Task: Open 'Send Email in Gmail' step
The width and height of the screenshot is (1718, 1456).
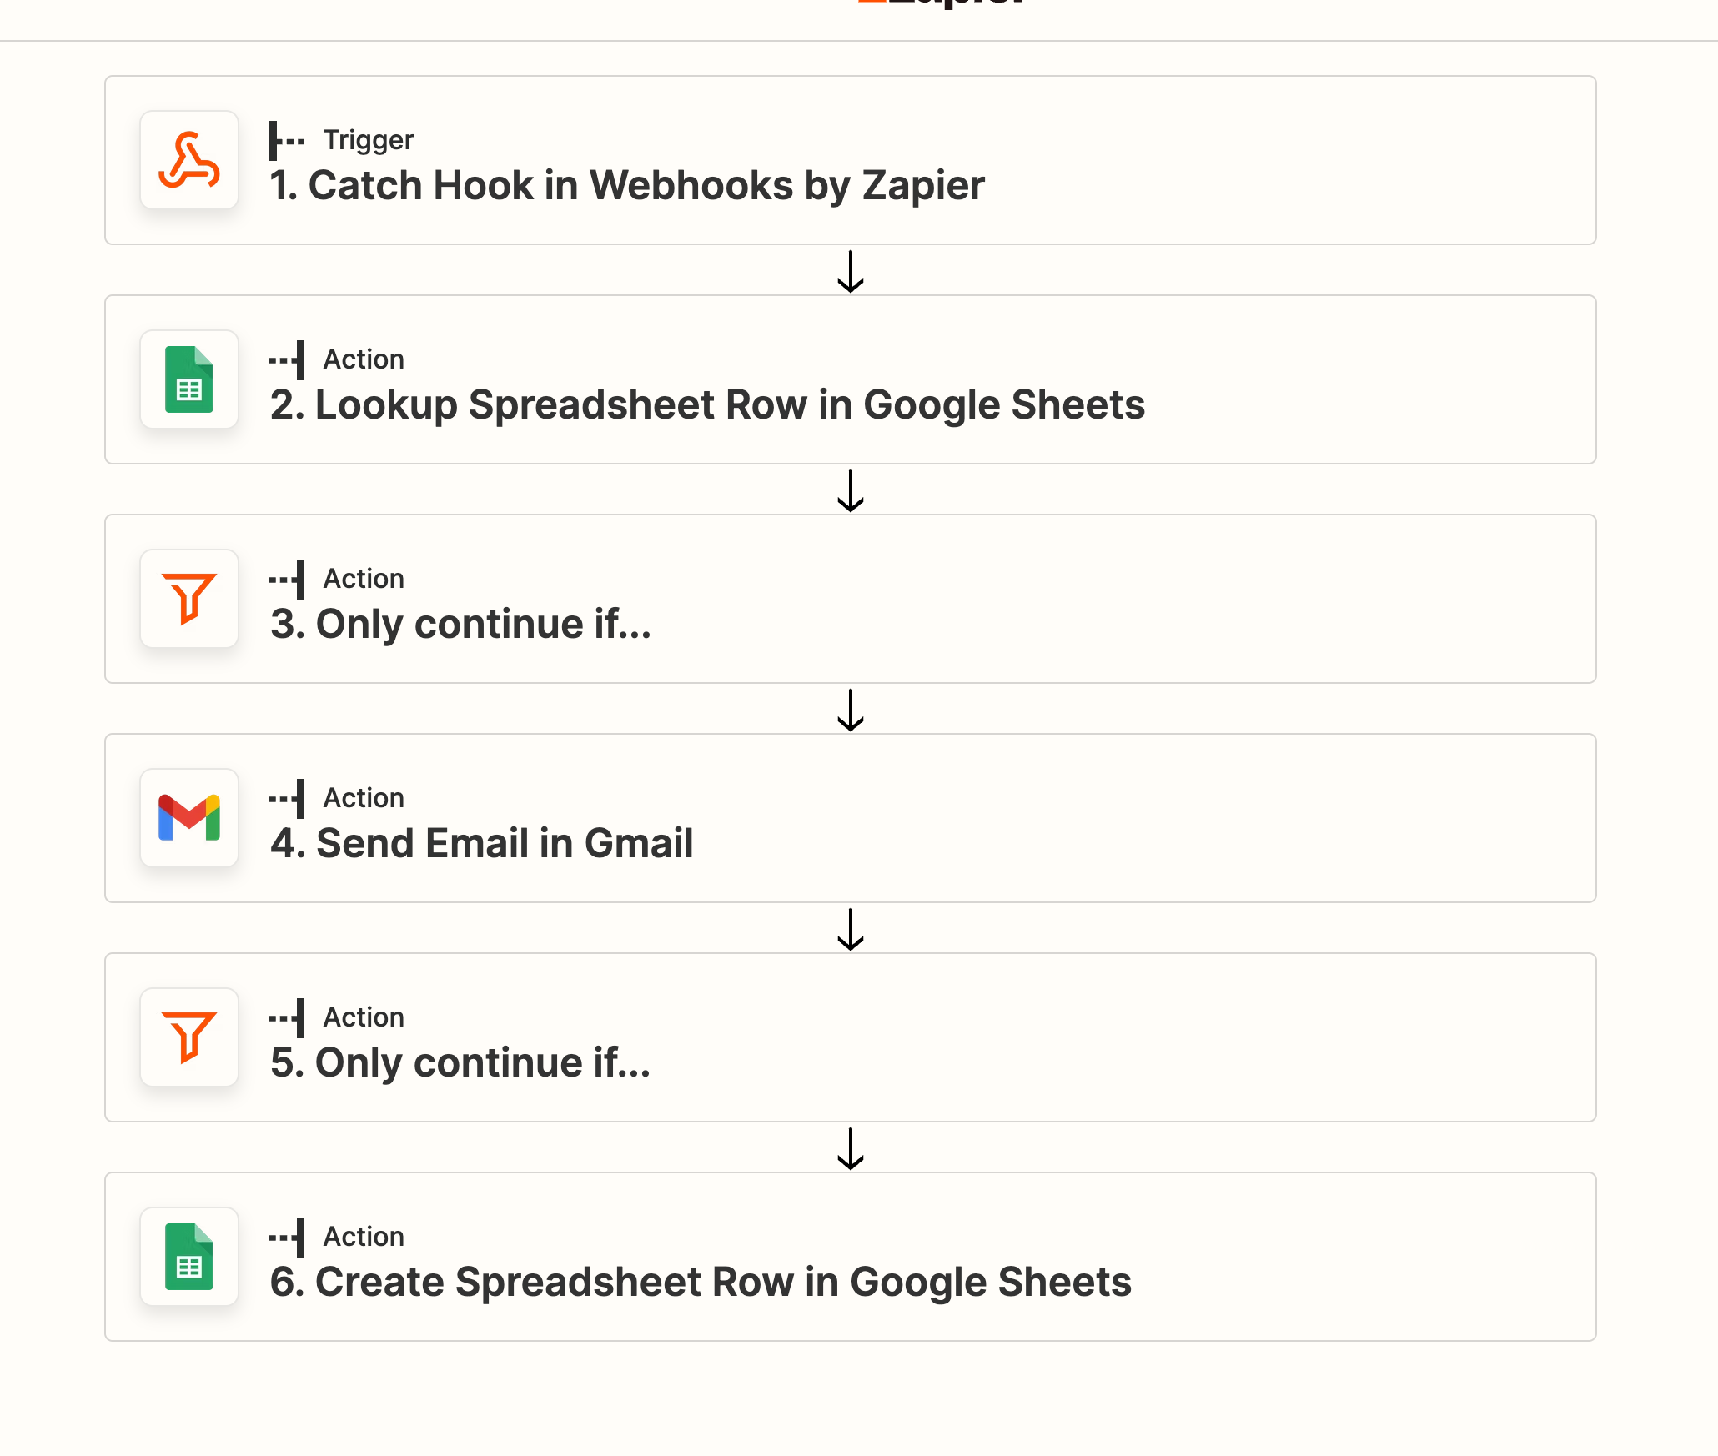Action: click(x=851, y=818)
